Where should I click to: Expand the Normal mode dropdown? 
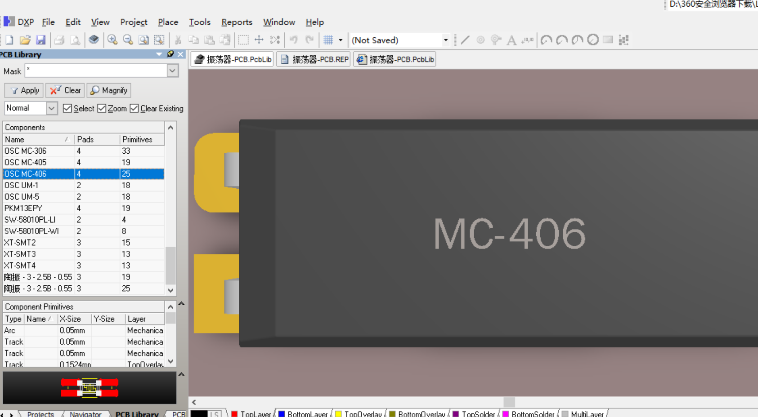point(52,108)
